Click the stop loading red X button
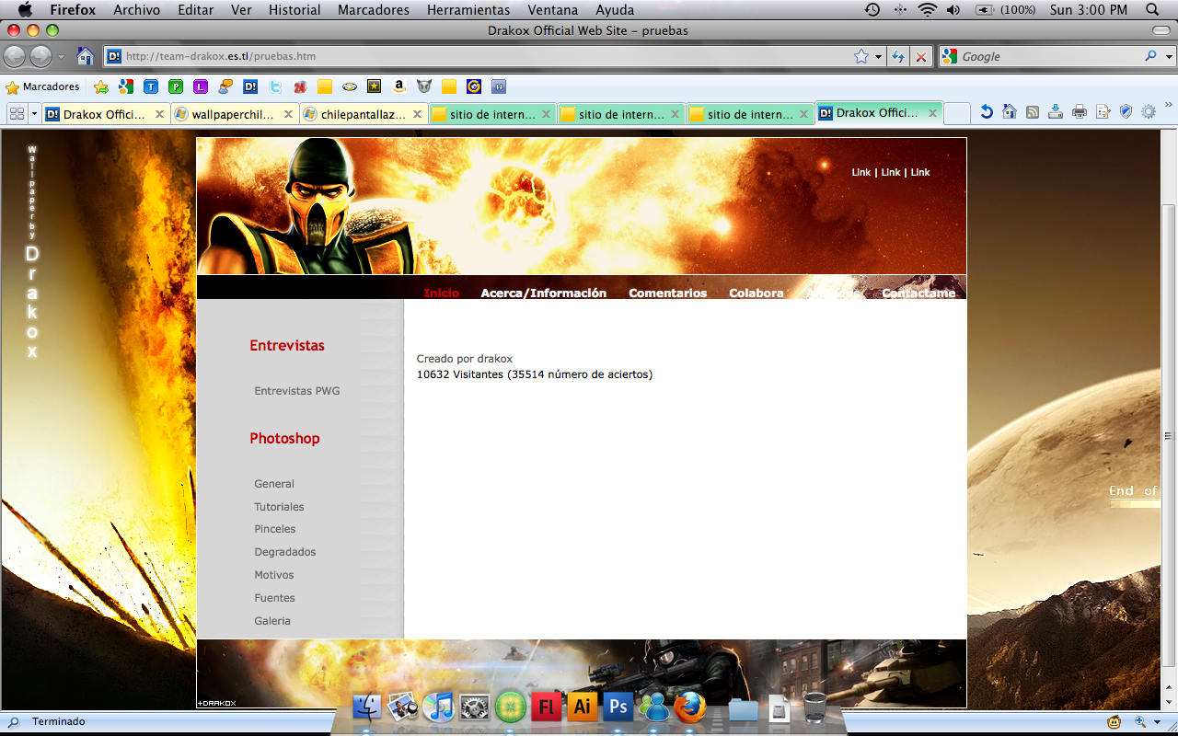This screenshot has width=1178, height=736. coord(921,56)
